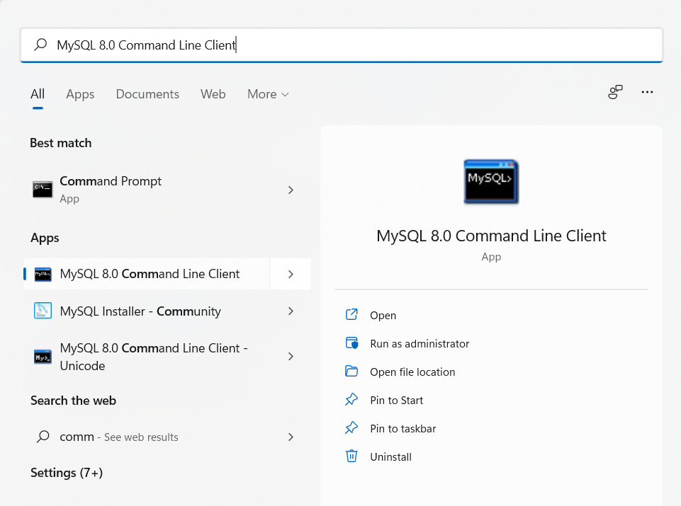
Task: Switch to the Documents tab
Action: pos(147,93)
